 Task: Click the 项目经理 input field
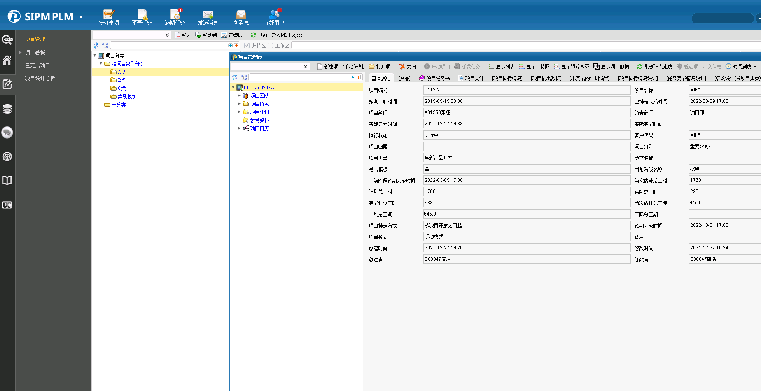(527, 112)
